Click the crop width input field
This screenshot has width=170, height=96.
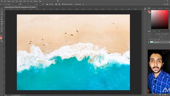point(15,4)
